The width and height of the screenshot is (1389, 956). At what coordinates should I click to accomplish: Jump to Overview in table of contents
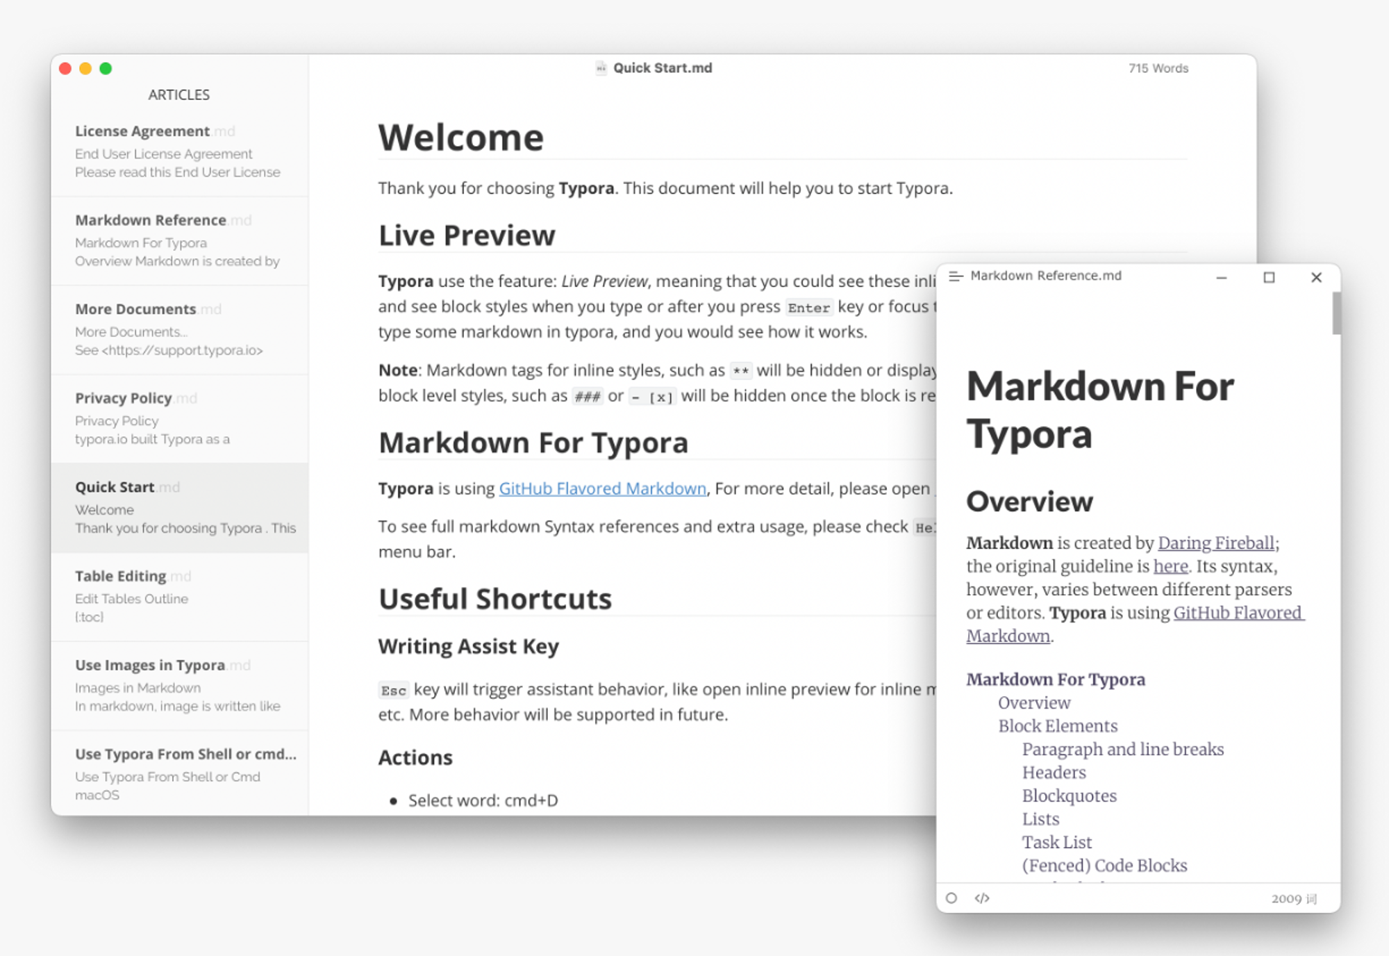[1034, 702]
